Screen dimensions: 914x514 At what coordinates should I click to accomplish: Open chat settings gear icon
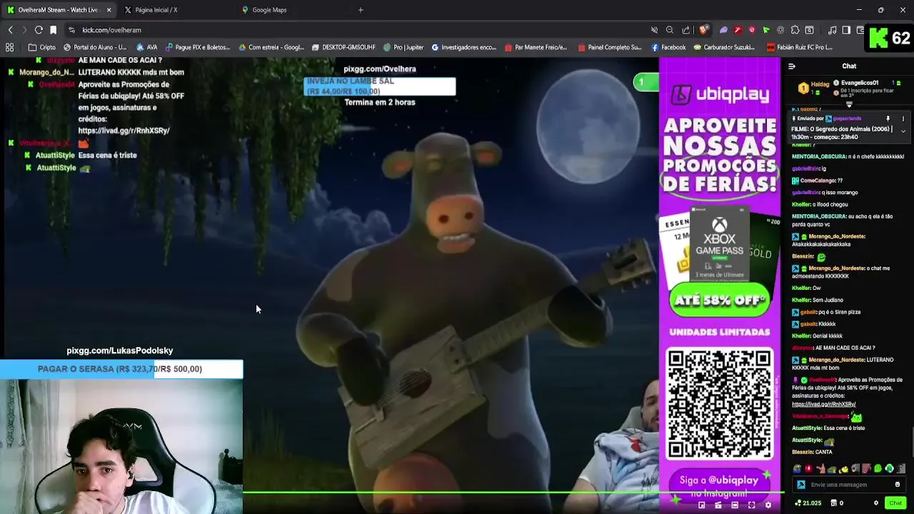(876, 503)
